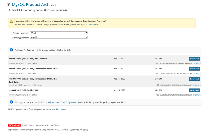
Task: Open Your Privacy Rights footer link
Action: click(x=26, y=130)
